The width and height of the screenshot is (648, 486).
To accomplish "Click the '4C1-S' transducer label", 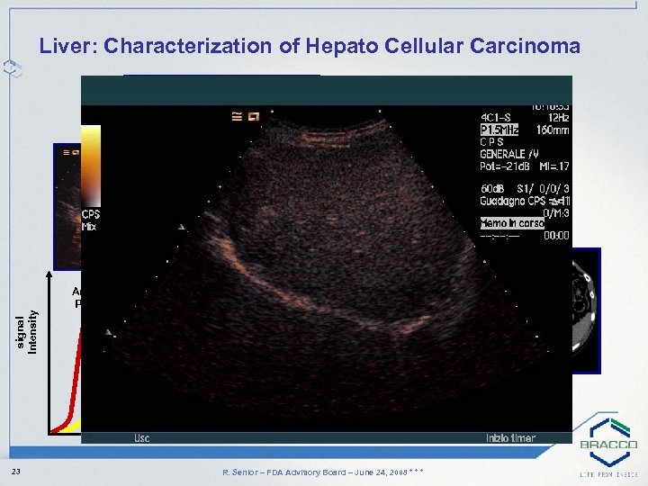I will pyautogui.click(x=496, y=118).
